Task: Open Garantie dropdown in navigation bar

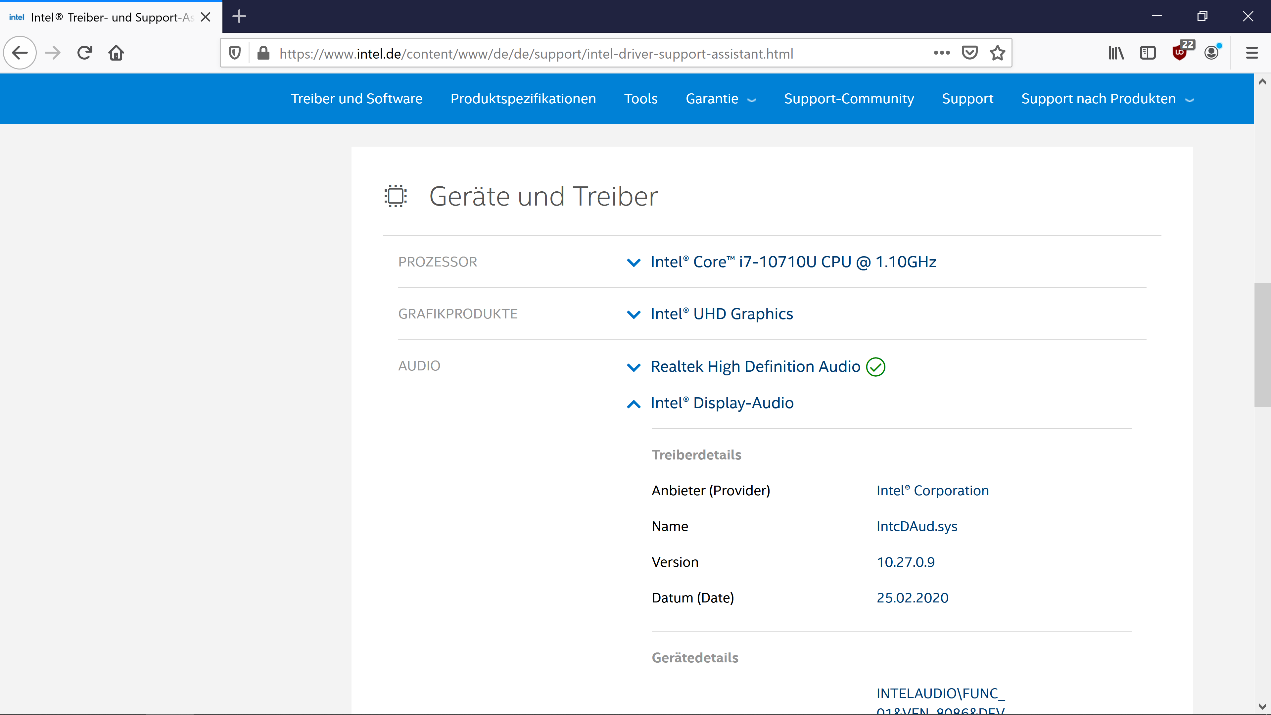Action: click(x=720, y=99)
